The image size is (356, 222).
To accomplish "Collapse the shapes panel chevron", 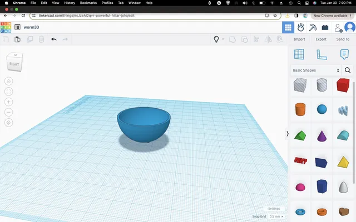I will click(287, 134).
